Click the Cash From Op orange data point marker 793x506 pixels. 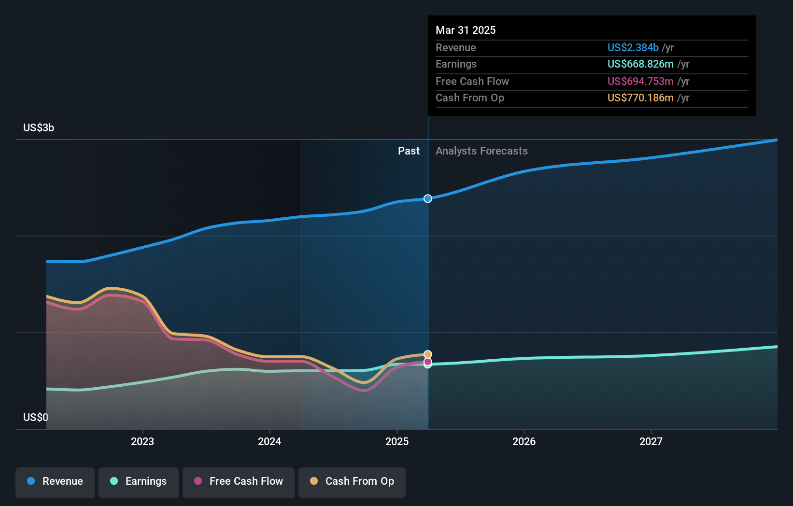[x=428, y=354]
